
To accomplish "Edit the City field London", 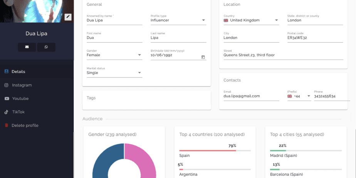I will [251, 37].
